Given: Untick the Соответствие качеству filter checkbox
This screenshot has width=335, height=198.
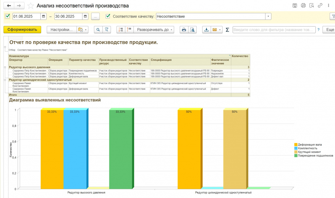Looking at the screenshot, I should (108, 16).
